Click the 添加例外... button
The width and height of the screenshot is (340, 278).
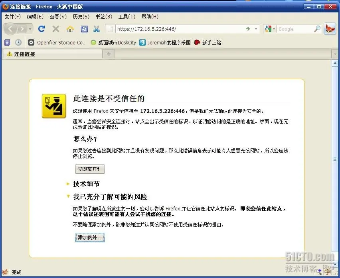click(90, 237)
